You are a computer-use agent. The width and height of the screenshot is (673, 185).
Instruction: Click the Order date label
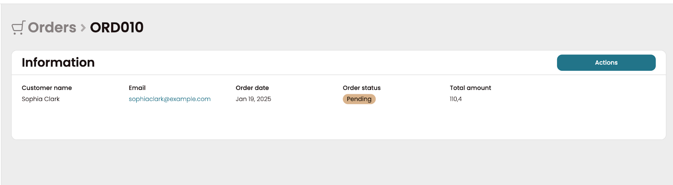252,88
